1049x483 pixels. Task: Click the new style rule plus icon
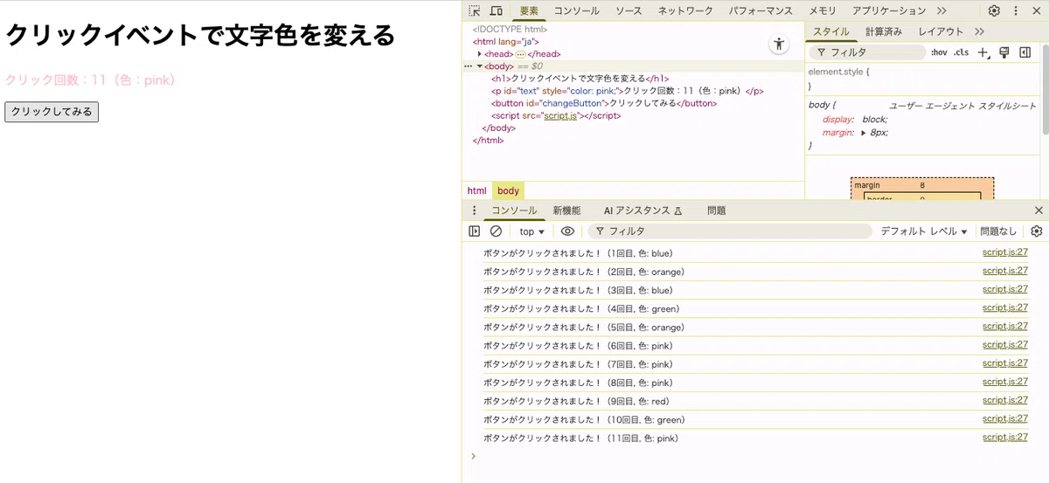983,52
